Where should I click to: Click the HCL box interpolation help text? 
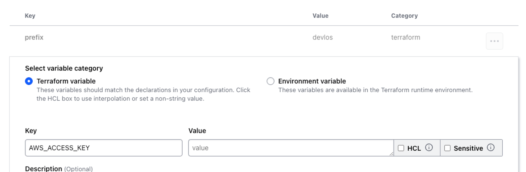[x=143, y=94]
